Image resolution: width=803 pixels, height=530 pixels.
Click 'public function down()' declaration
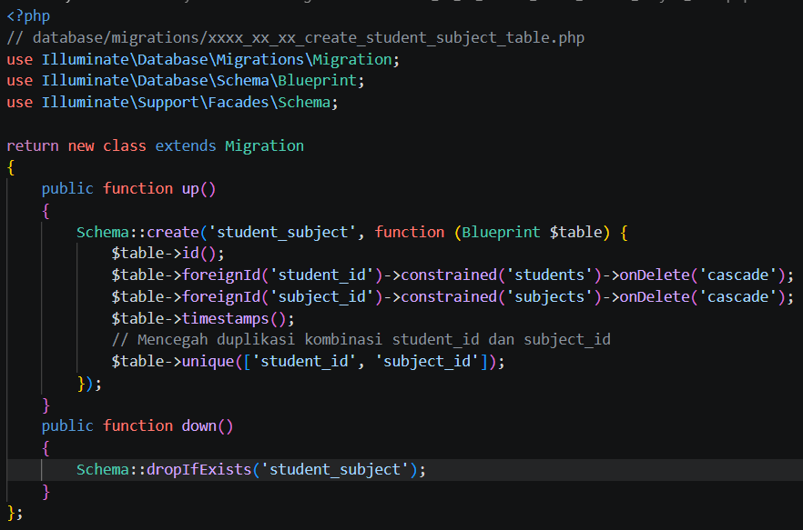(137, 426)
